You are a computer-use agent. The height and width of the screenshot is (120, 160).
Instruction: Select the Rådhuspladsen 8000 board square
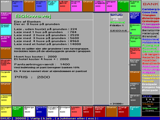click(6, 18)
